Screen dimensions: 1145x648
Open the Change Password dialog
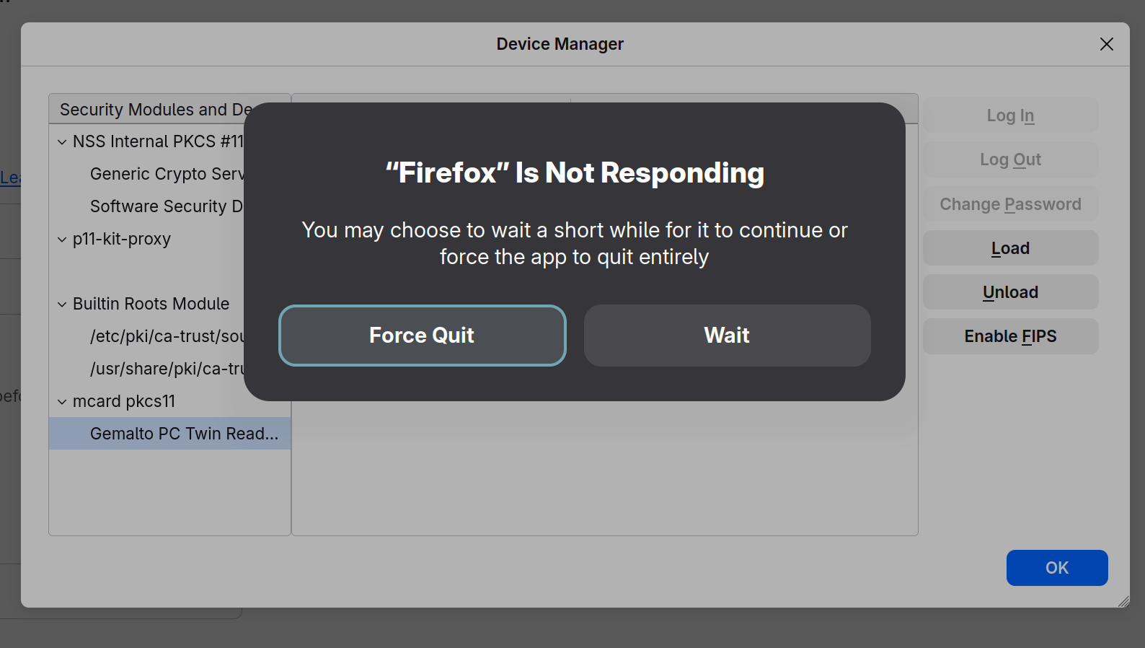[x=1010, y=204]
